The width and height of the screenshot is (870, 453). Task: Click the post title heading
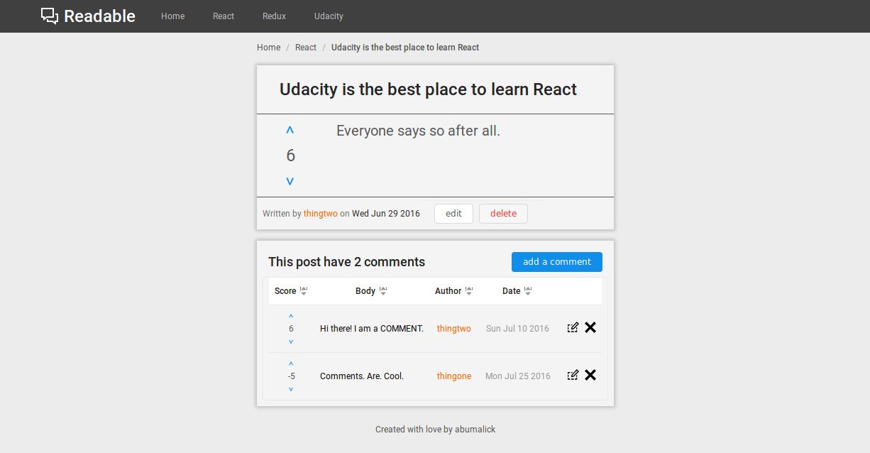[x=429, y=89]
